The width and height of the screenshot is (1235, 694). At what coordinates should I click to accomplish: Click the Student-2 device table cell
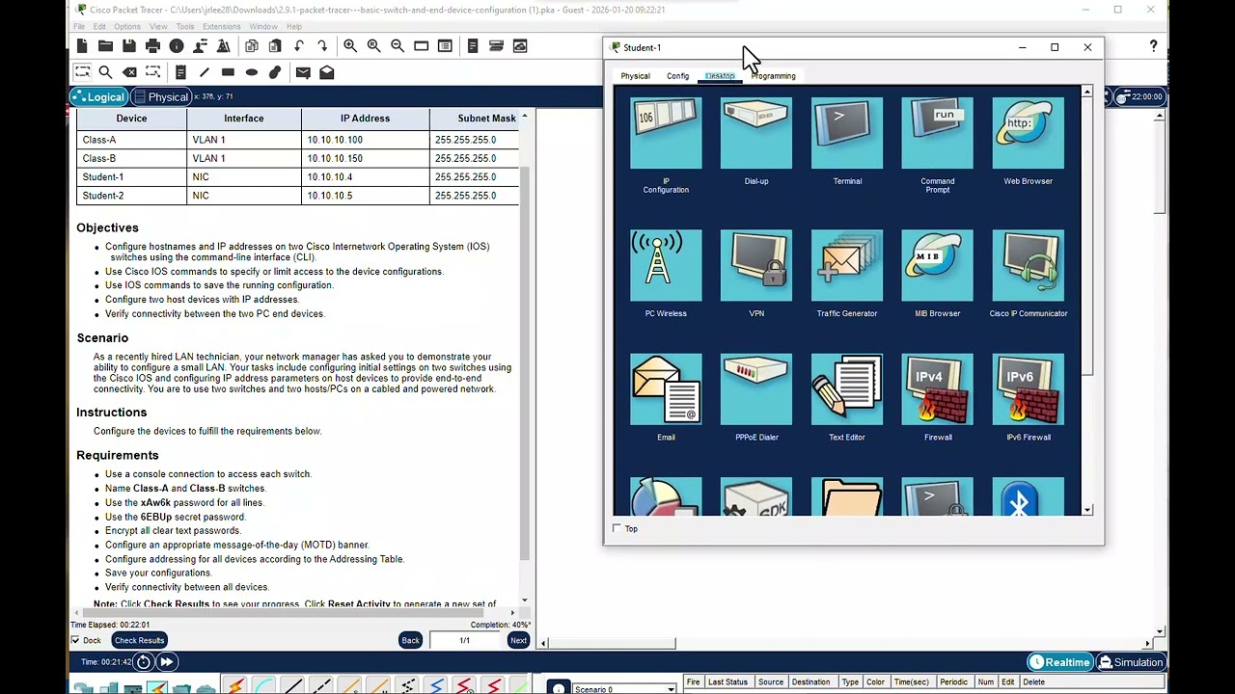(x=131, y=196)
